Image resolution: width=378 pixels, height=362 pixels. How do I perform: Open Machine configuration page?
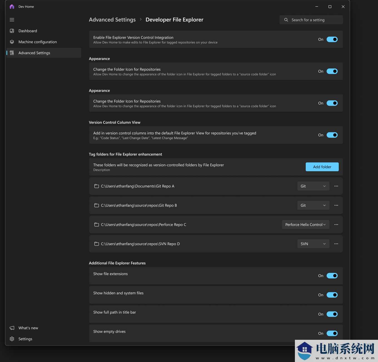[44, 42]
